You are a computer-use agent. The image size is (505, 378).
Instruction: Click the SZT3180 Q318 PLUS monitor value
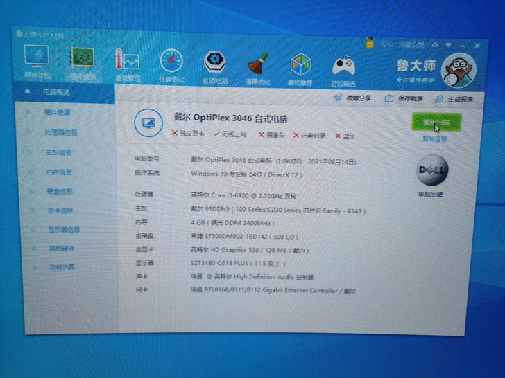click(x=239, y=263)
